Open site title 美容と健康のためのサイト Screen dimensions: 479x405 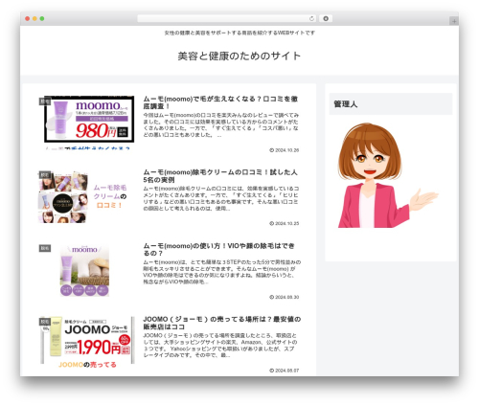[239, 56]
